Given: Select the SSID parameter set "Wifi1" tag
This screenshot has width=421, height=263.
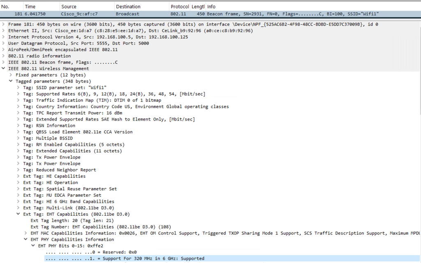Looking at the screenshot, I should tap(65, 88).
